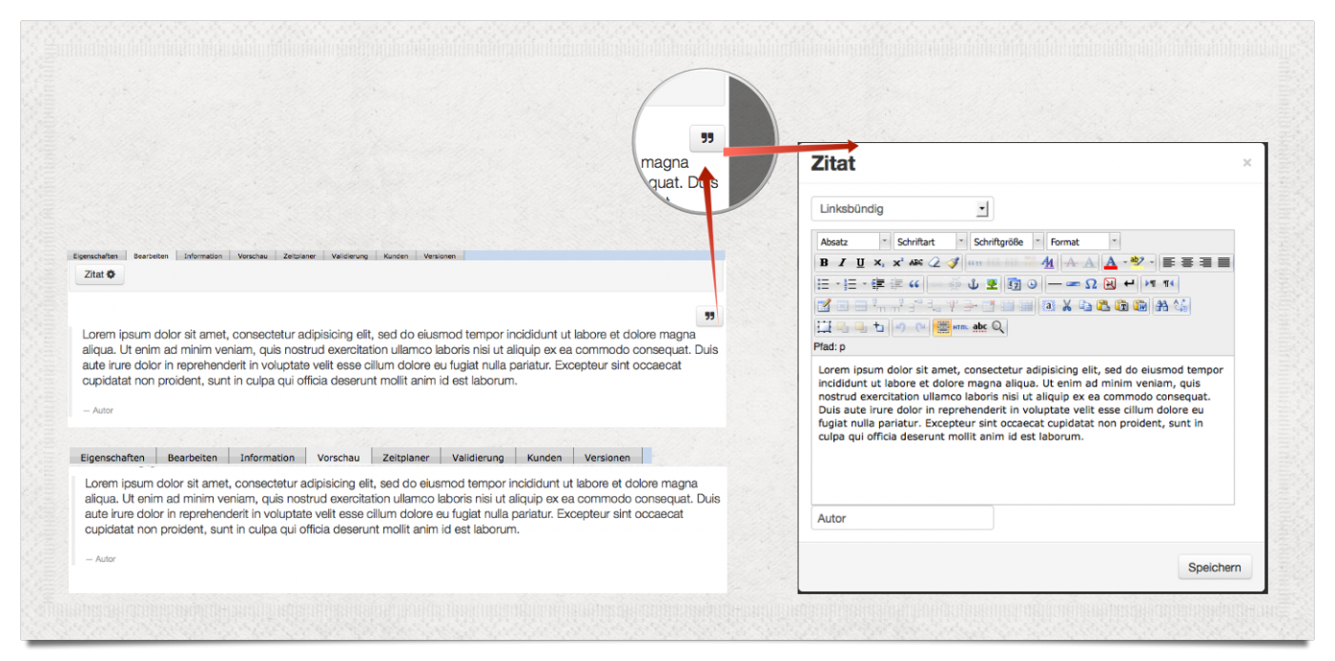Click the magnifying glass preview icon
Screen dimensions: 1335x661
coord(998,327)
